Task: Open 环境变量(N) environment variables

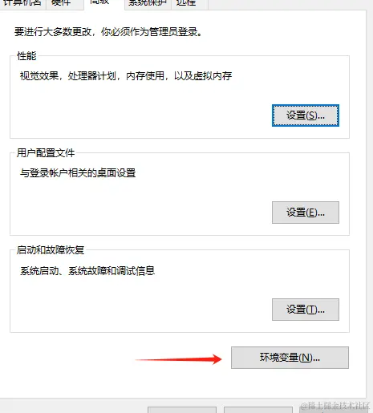Action: coord(290,358)
